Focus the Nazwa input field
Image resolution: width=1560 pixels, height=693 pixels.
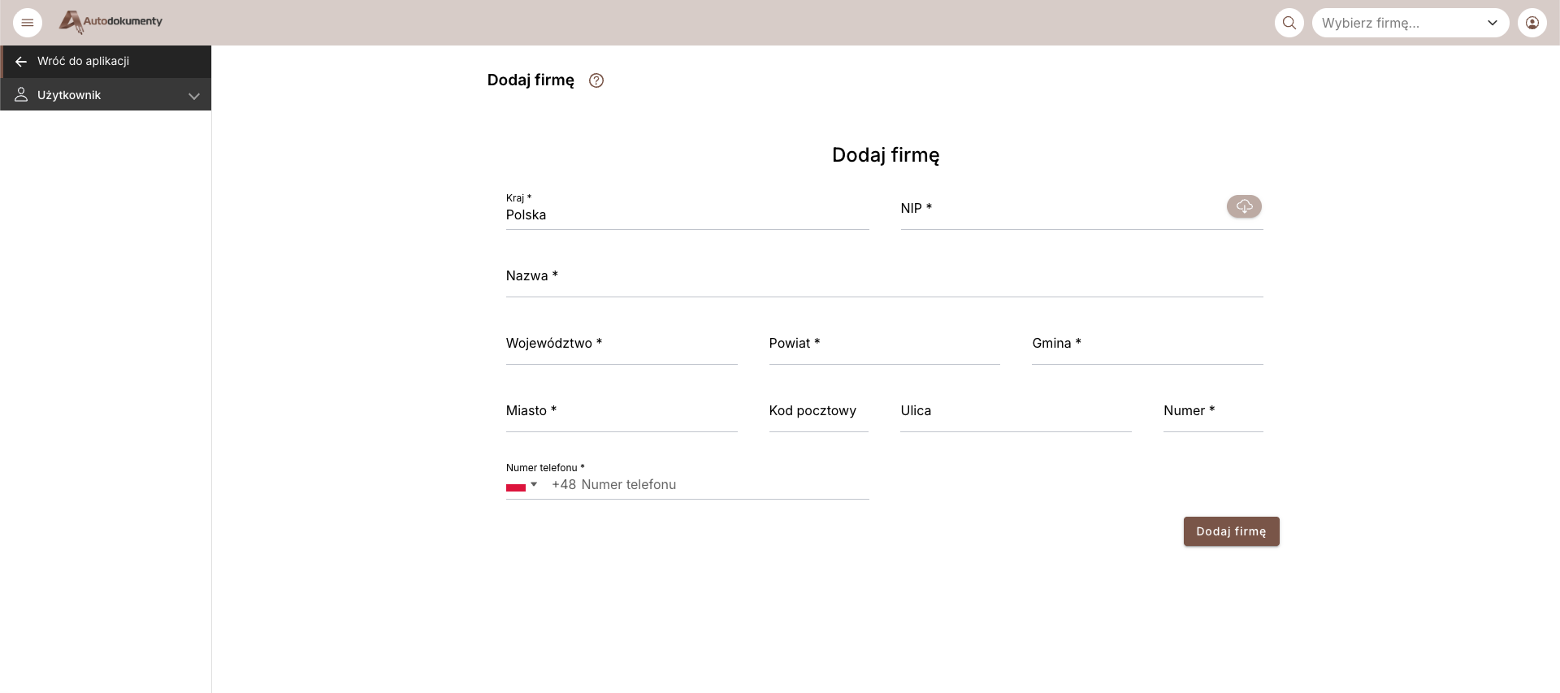884,277
